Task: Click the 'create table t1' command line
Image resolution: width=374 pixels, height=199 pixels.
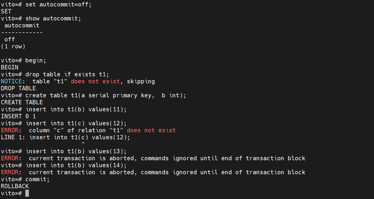Action: [106, 95]
